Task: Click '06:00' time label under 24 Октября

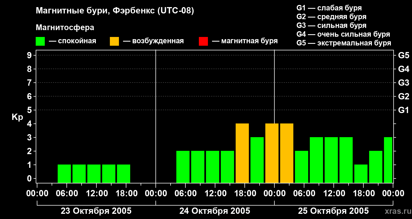Action: coord(185,193)
